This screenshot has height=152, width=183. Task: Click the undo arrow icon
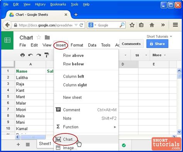[30, 55]
